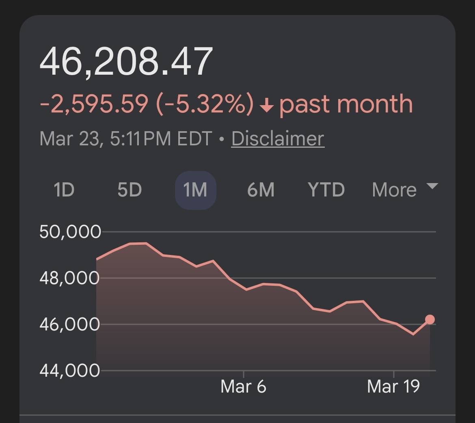Click the Mar 23, 5:11 PM EDT timestamp
Image resolution: width=475 pixels, height=423 pixels.
click(x=126, y=139)
